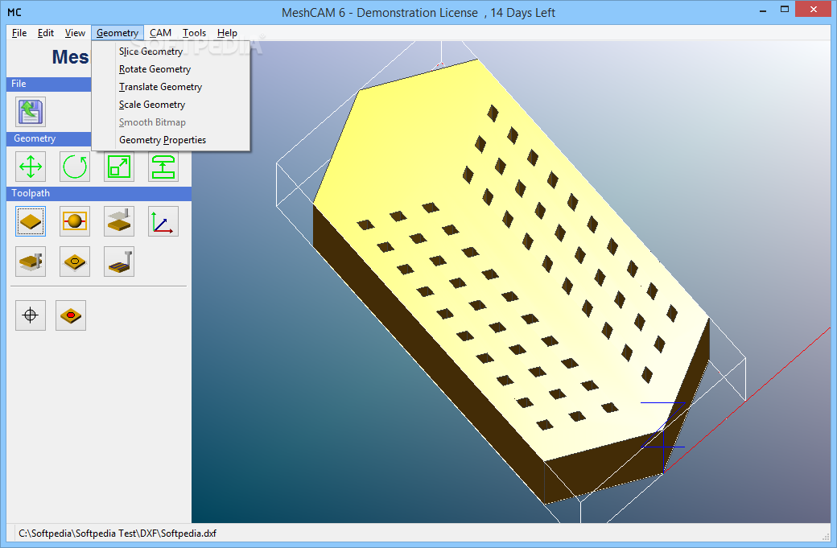Select the striped block toolpath icon

[x=119, y=262]
